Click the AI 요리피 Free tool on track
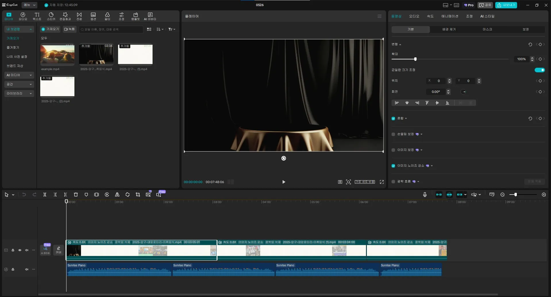This screenshot has width=551, height=297. click(x=45, y=250)
